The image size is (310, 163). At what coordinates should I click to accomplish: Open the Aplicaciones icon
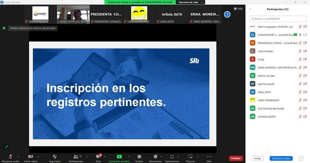pos(172,157)
